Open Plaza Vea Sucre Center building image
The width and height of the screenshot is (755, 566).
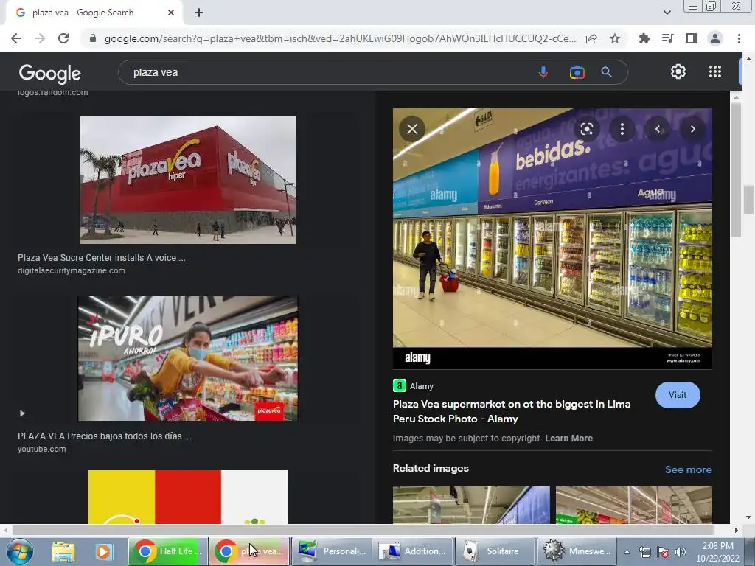click(188, 180)
